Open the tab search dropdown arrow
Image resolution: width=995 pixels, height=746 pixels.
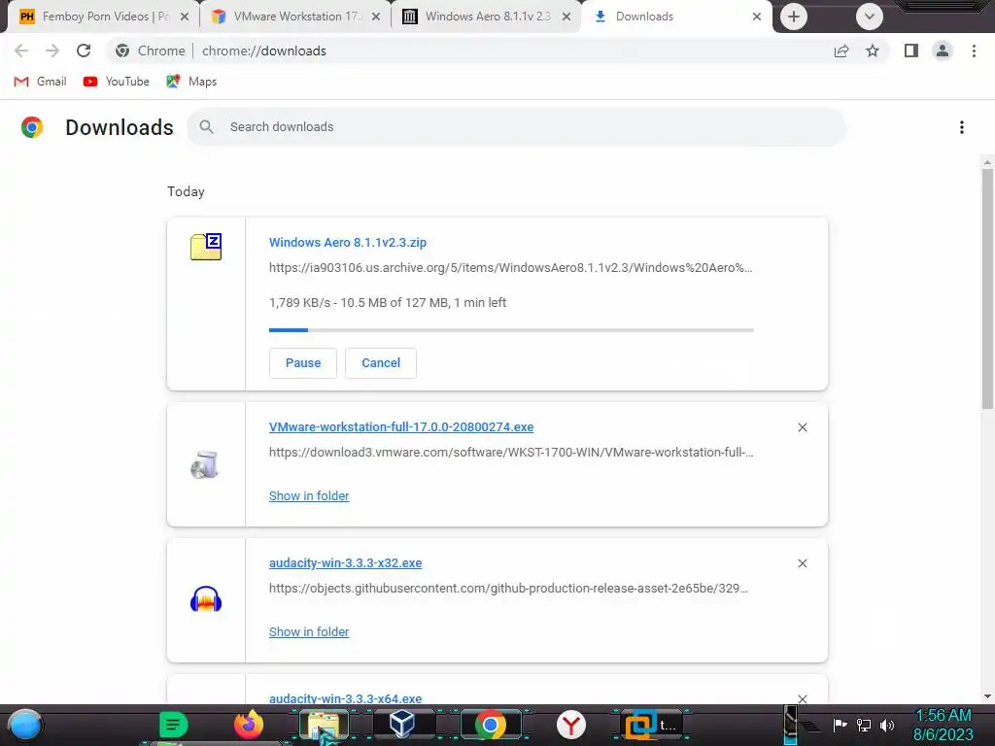tap(870, 17)
